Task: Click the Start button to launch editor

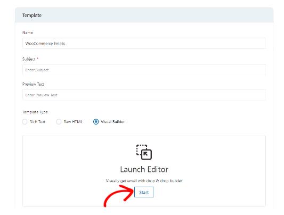Action: coord(144,192)
